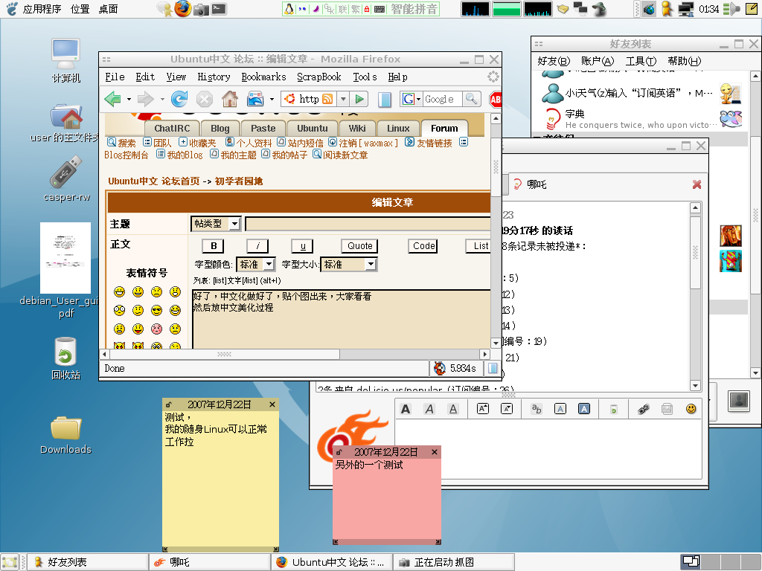Switch to the ChatIRC tab on the forum page

(x=172, y=128)
